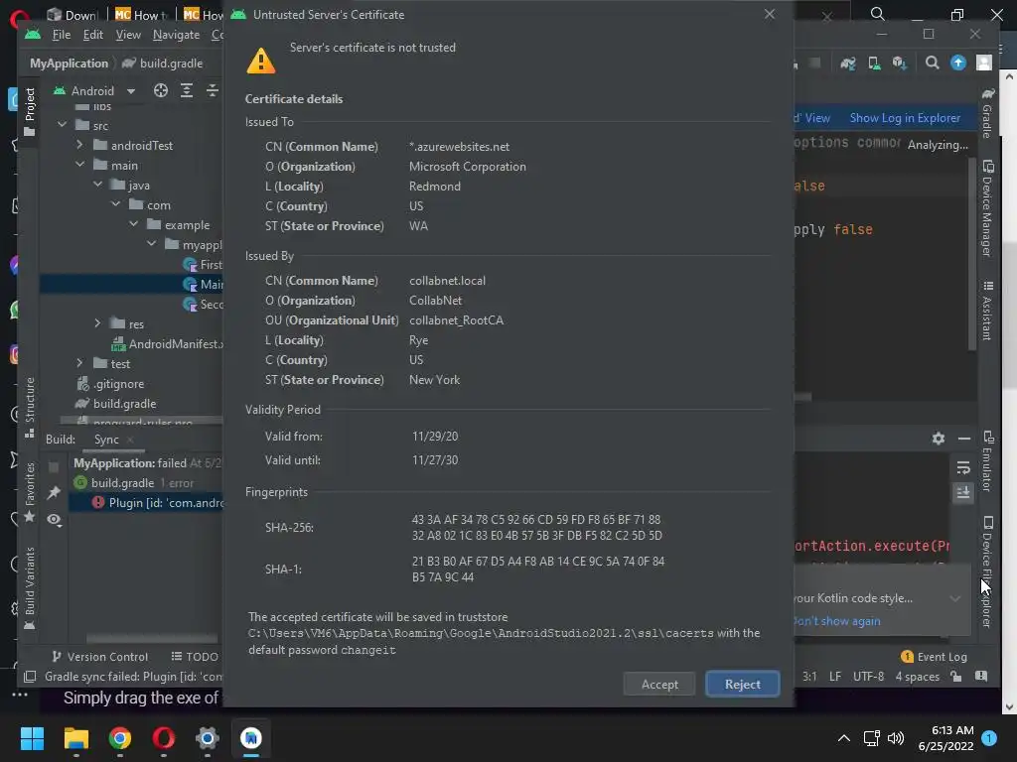Expand the res folder

[x=98, y=323]
